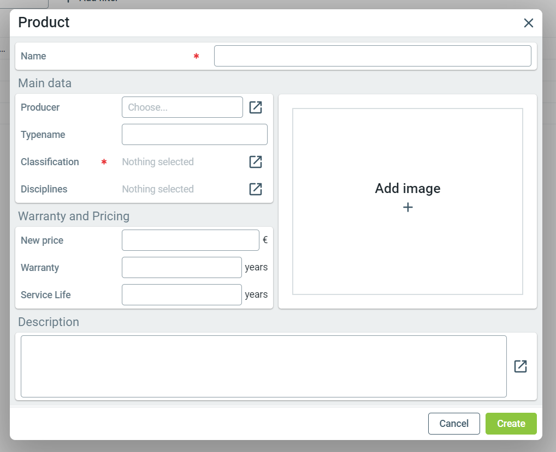Viewport: 556px width, 452px height.
Task: Expand the Description editor with pop-out icon
Action: pos(520,366)
